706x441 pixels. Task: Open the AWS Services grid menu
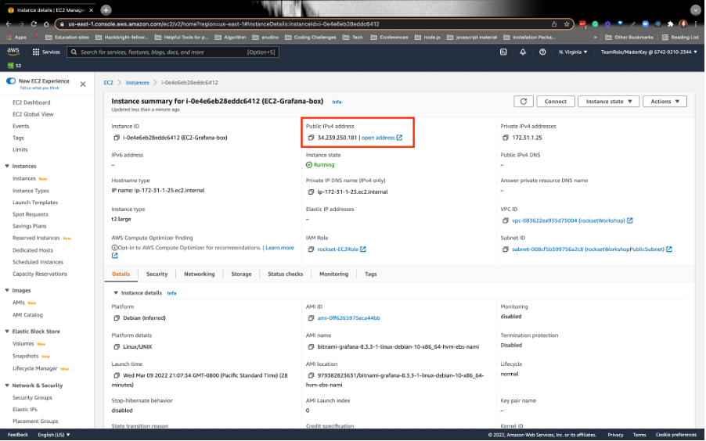coord(46,52)
